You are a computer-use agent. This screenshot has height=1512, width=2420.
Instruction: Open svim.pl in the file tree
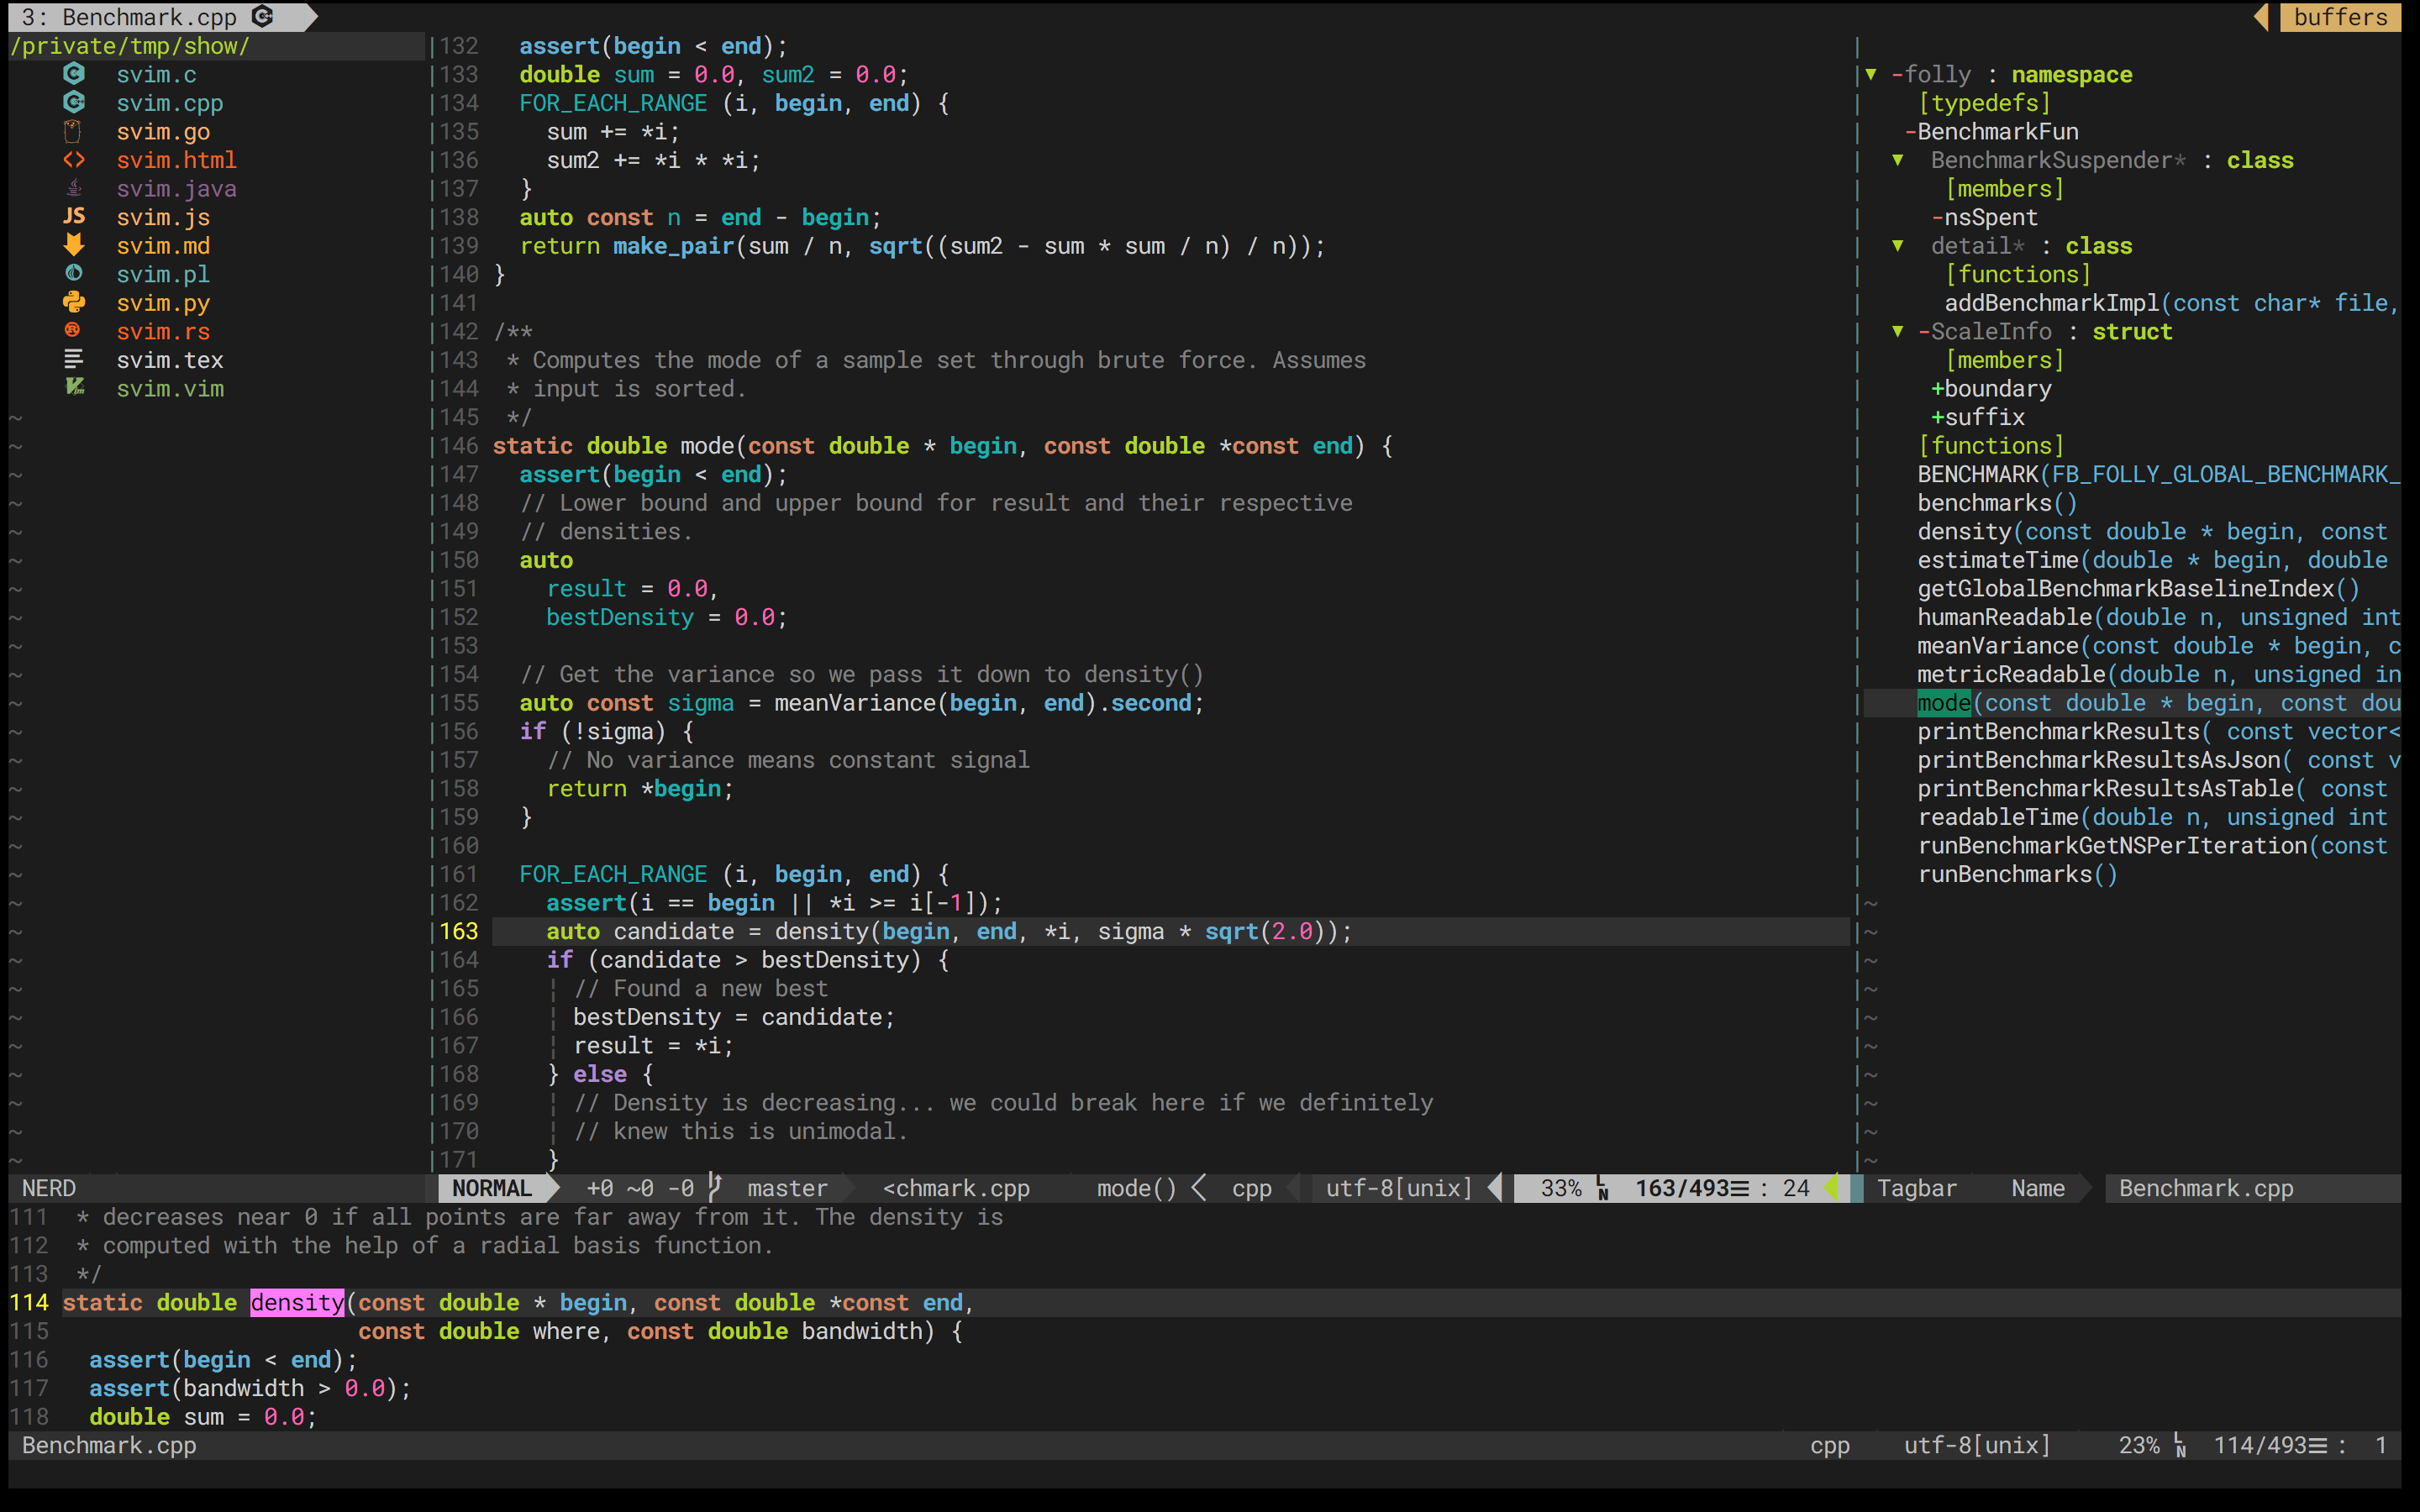pos(163,274)
